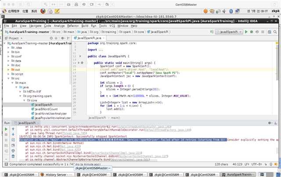Click the build project arrow icon
Viewport: 281px width, 177px height.
tap(212, 32)
